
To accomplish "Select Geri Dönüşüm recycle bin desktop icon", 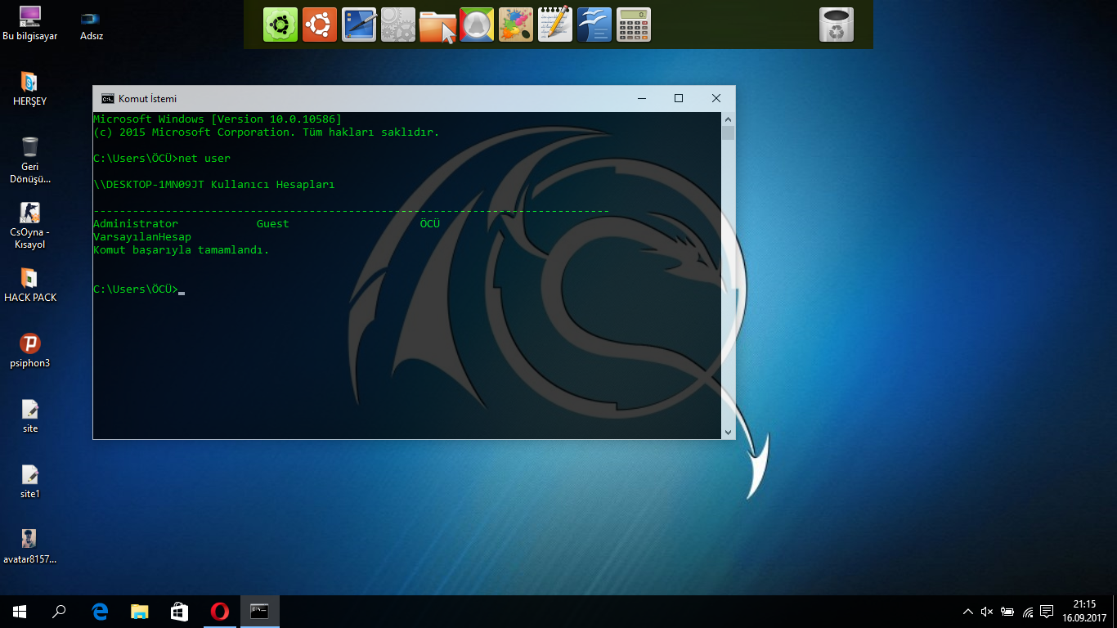I will pyautogui.click(x=30, y=160).
